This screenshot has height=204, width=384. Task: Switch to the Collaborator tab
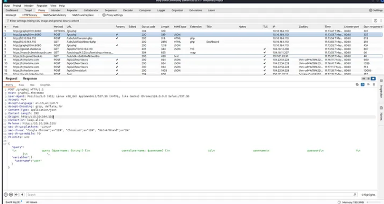(91, 10)
